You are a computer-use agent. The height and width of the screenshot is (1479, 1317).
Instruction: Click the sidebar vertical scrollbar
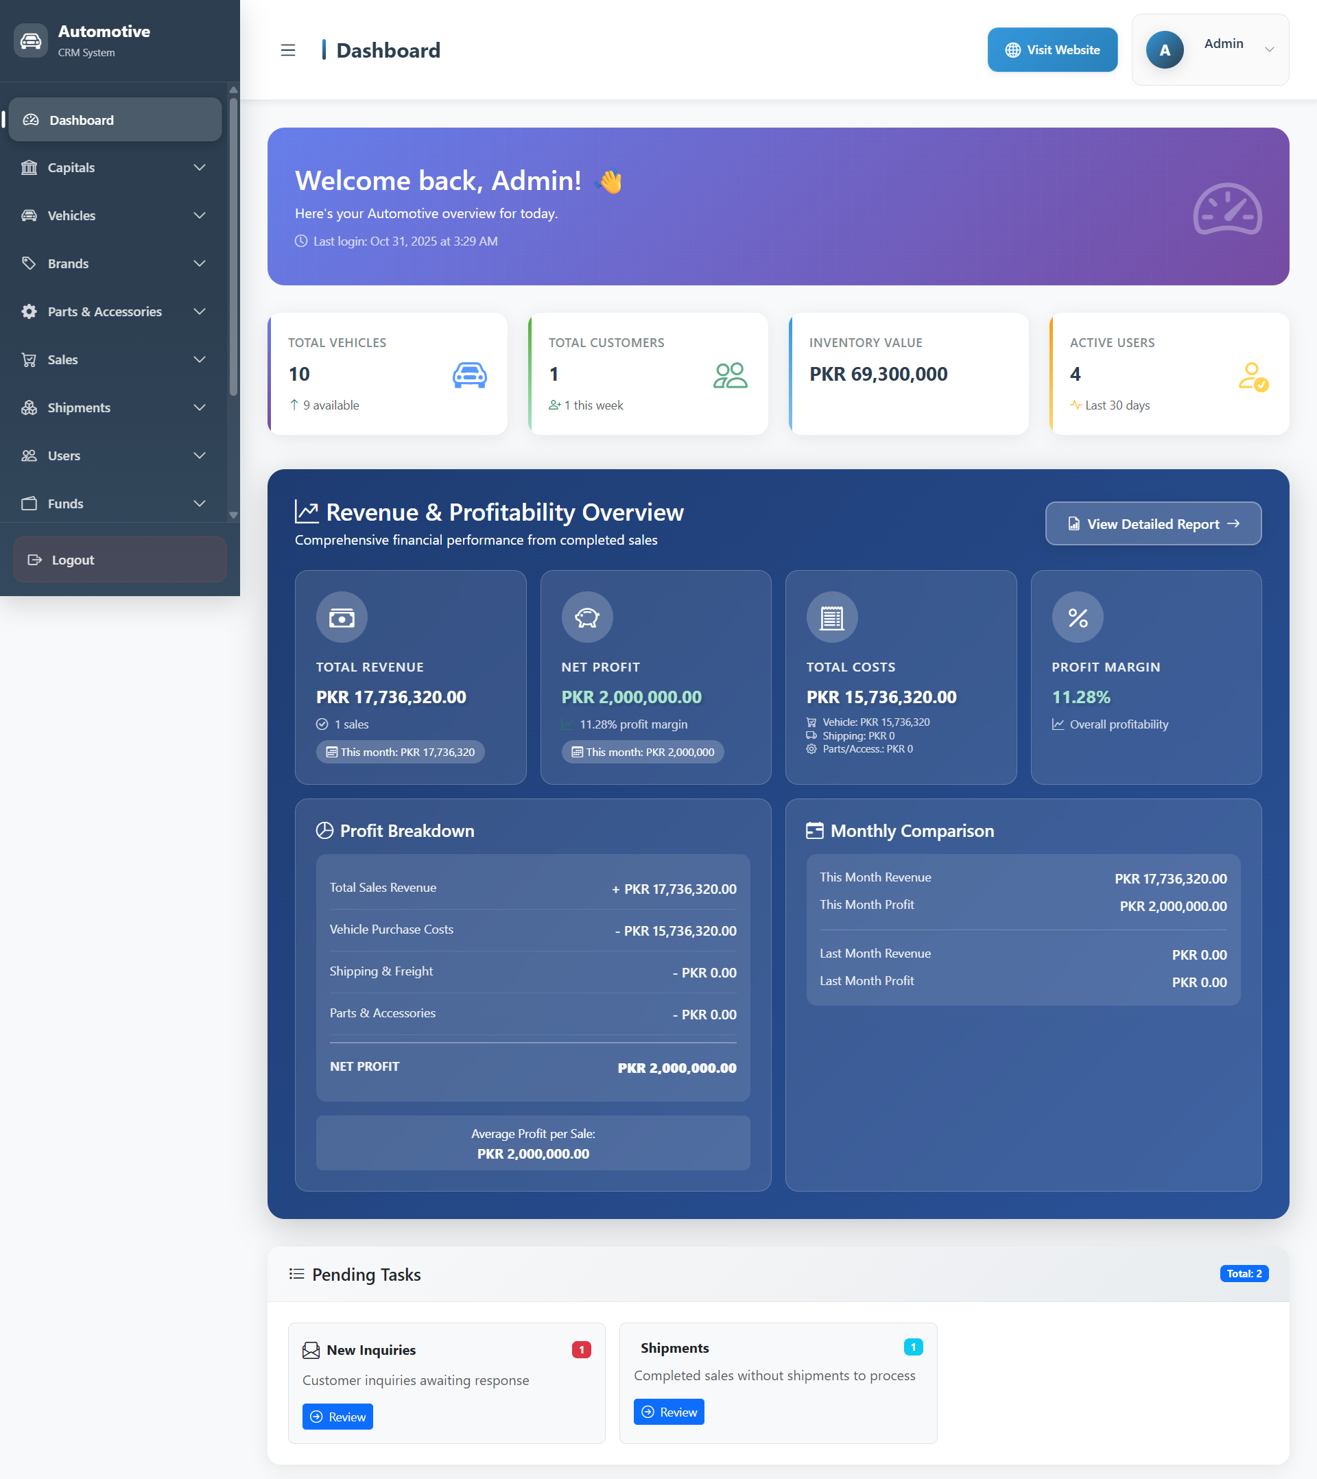coord(233,246)
